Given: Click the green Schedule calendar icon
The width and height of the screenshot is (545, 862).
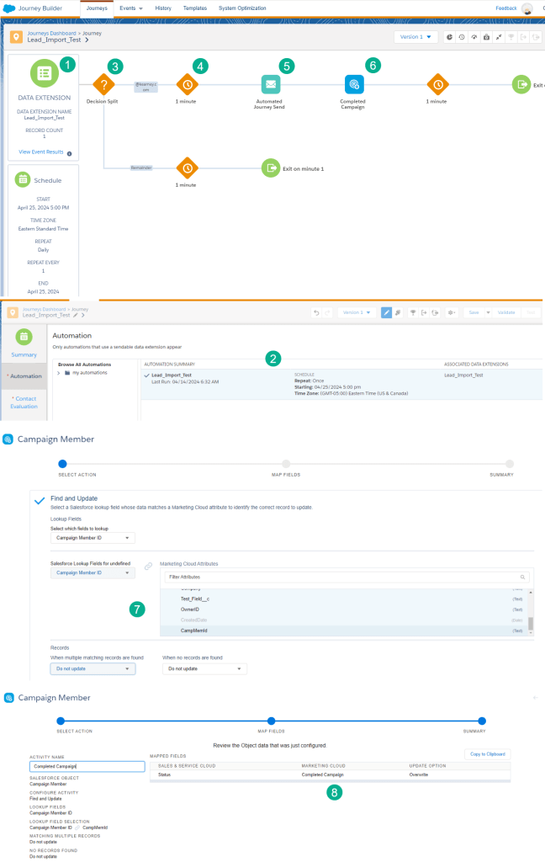Looking at the screenshot, I should point(24,179).
